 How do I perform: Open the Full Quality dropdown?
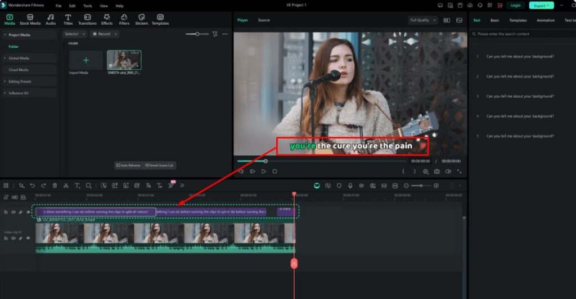point(423,20)
